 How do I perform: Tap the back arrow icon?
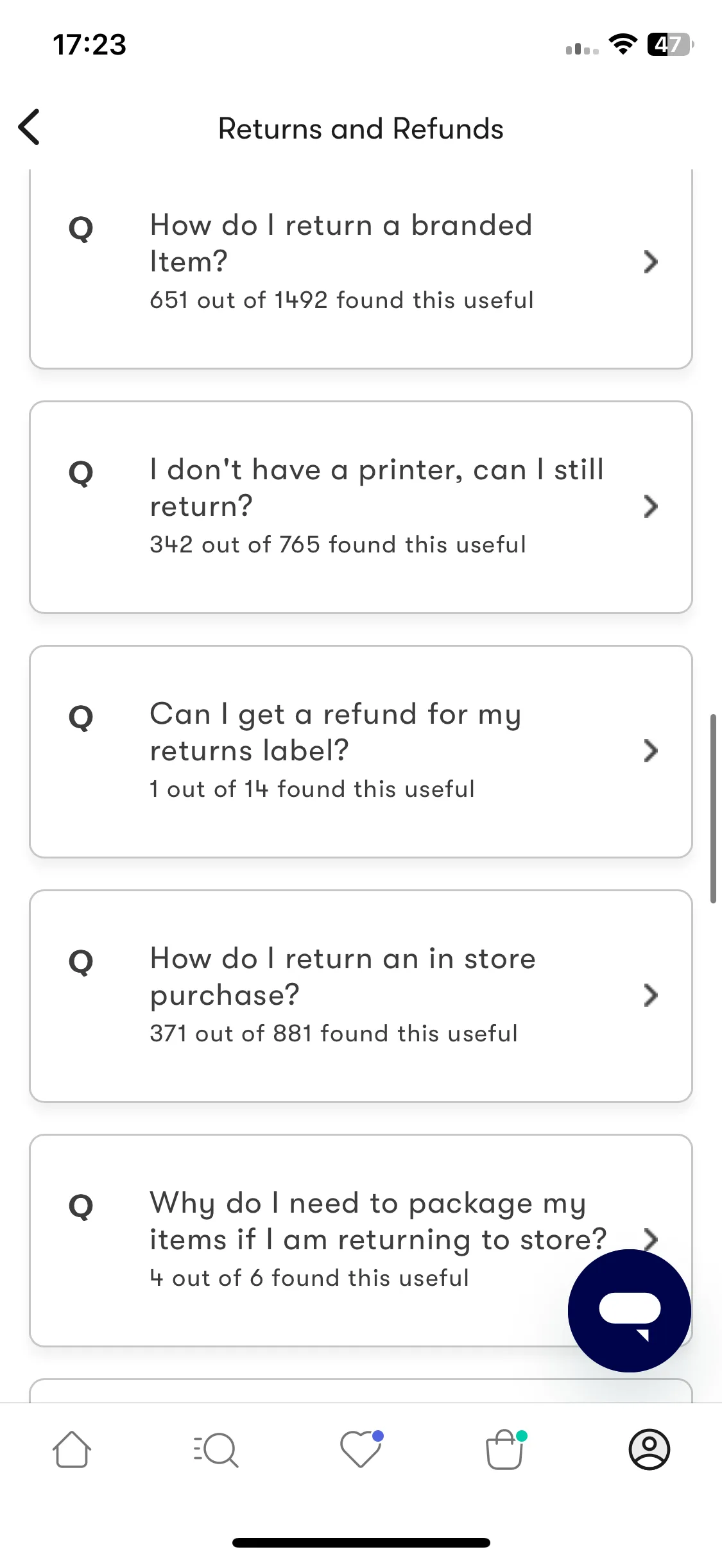pos(30,127)
